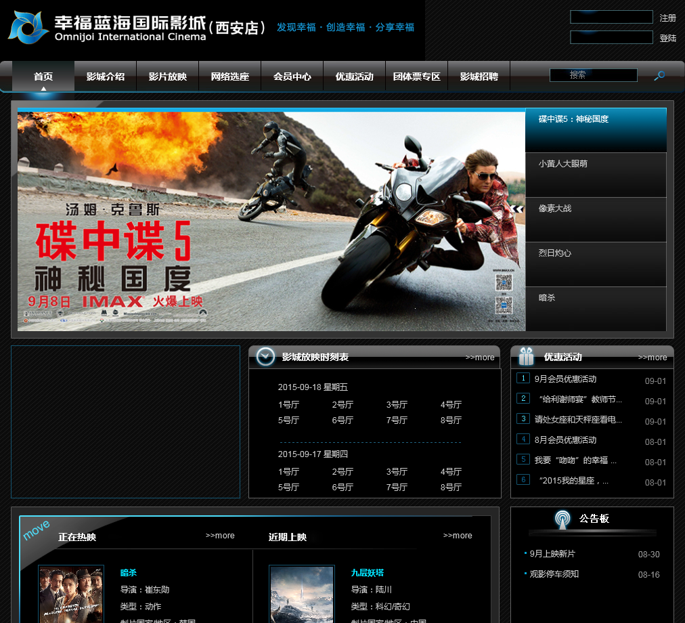Open the 影城介绍 navigation item
This screenshot has height=623, width=685.
pos(106,76)
